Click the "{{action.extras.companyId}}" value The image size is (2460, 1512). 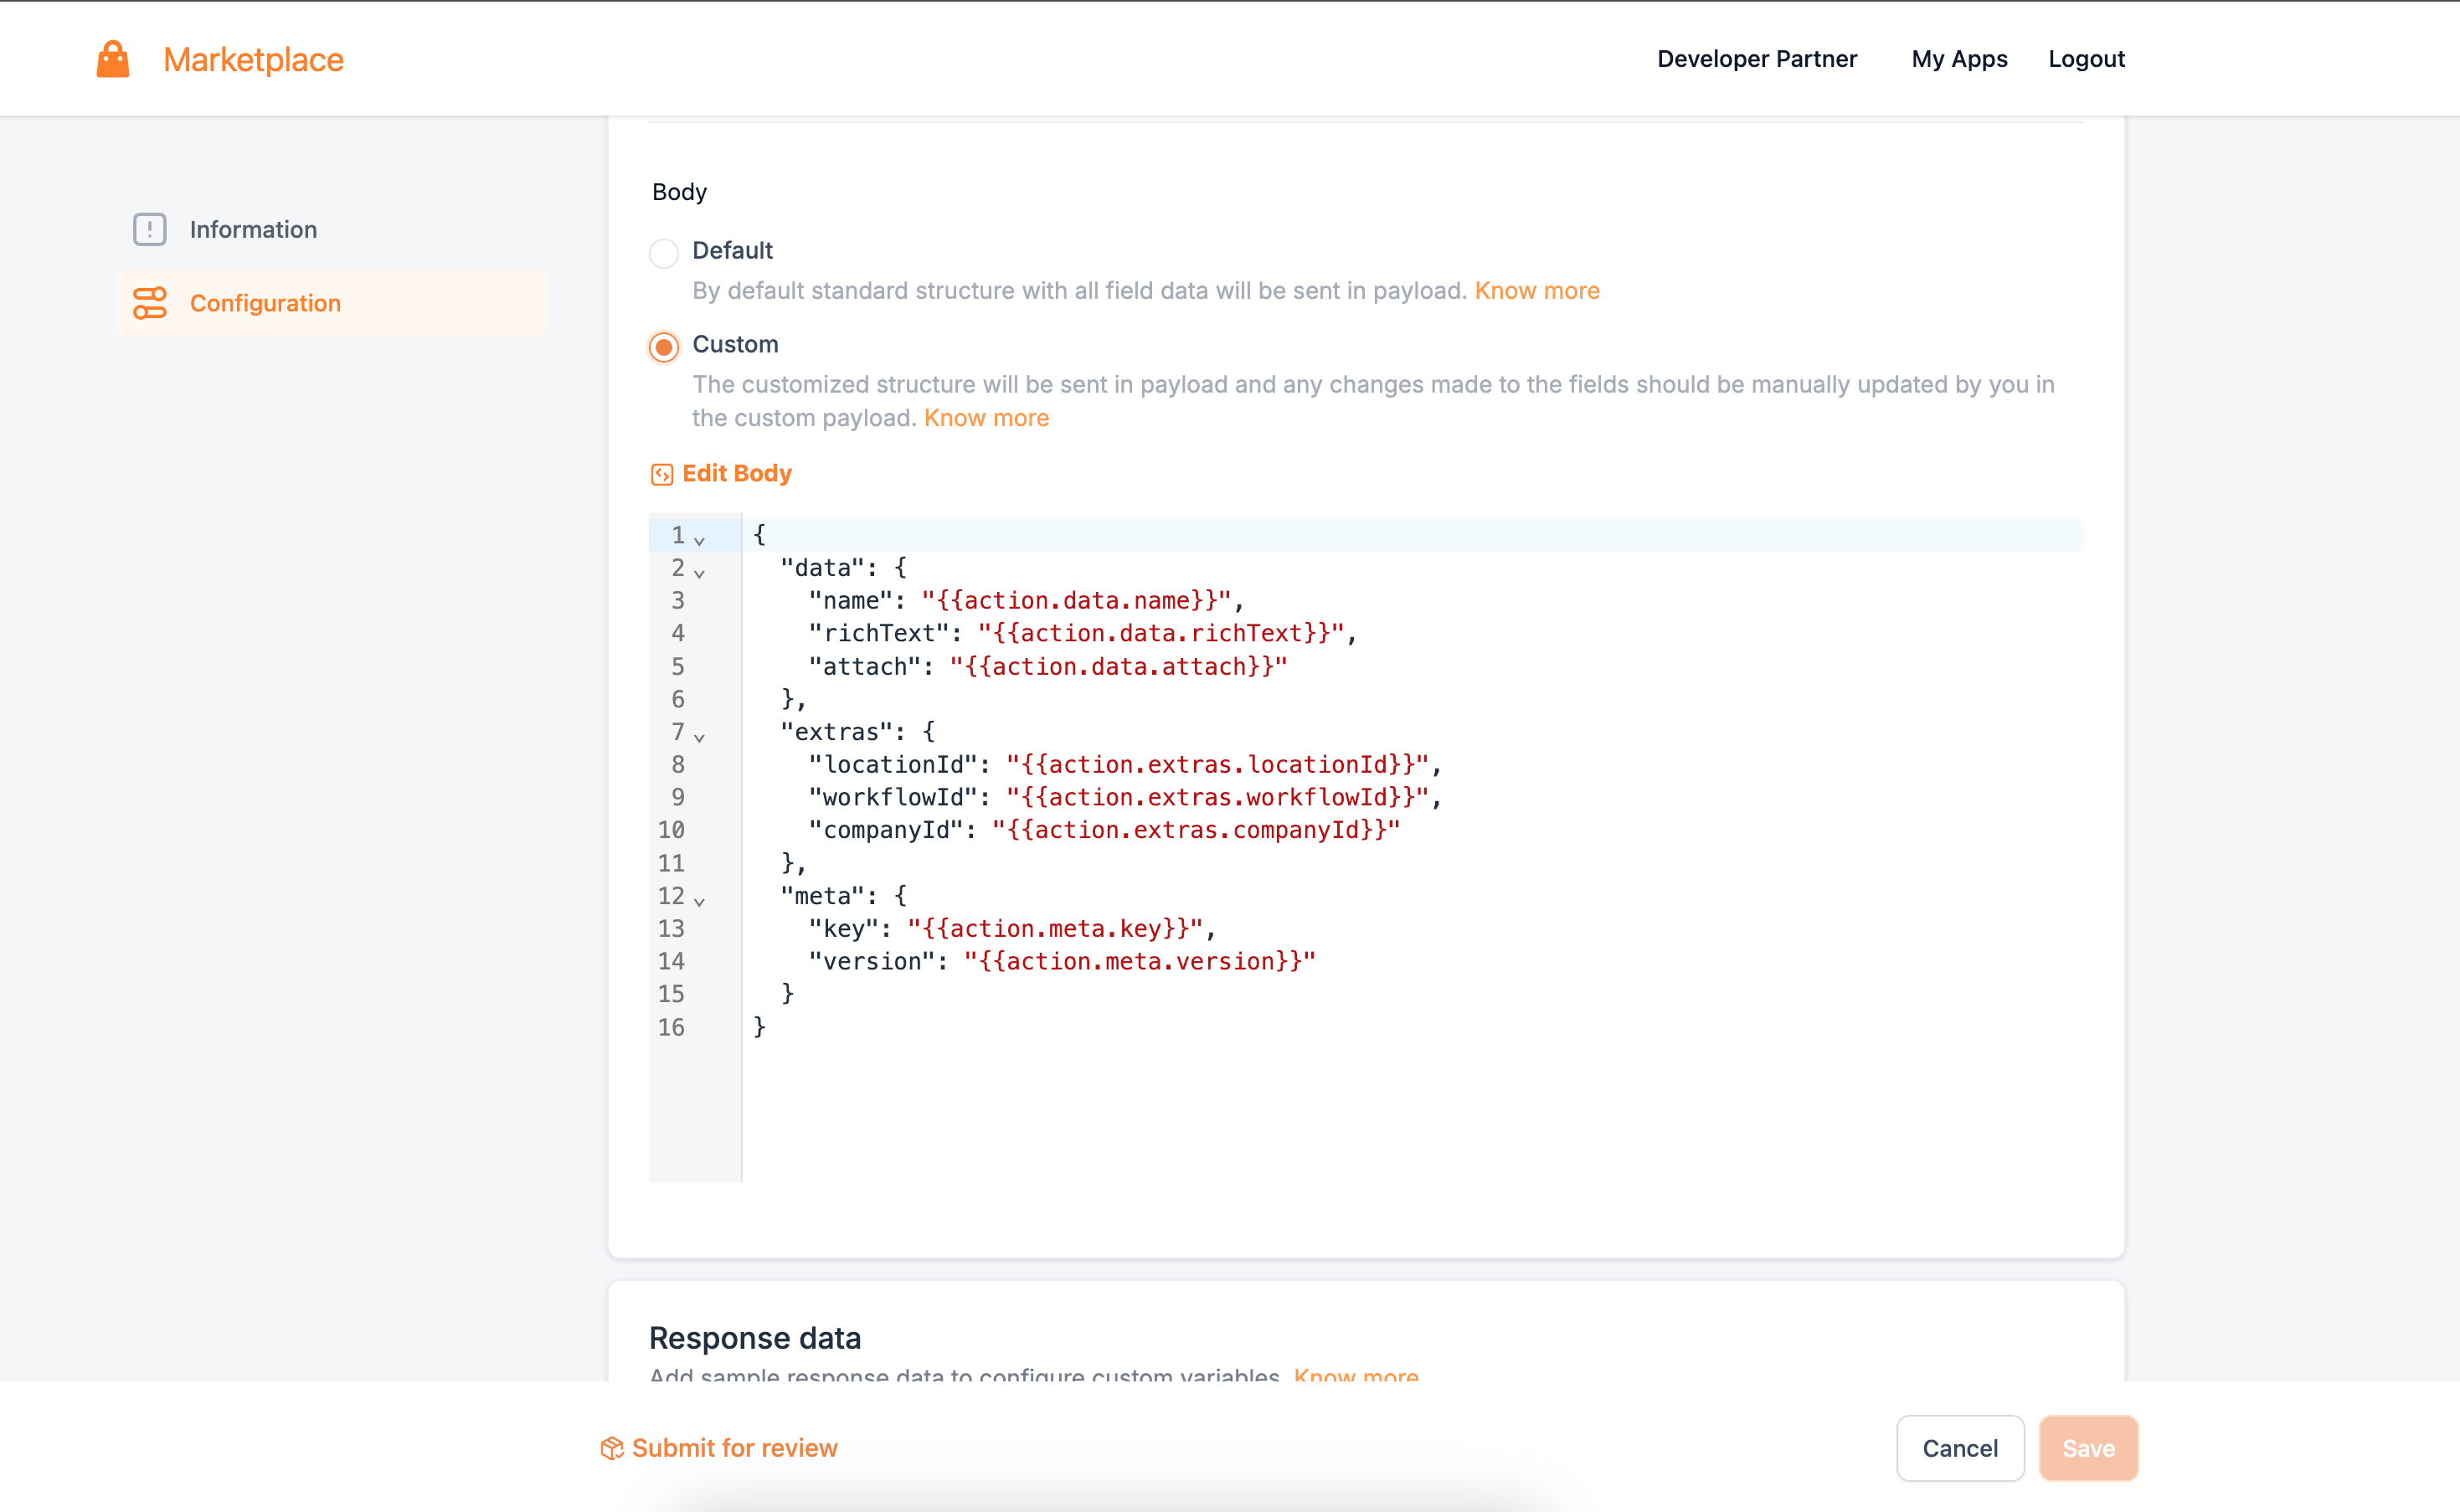pyautogui.click(x=1196, y=830)
